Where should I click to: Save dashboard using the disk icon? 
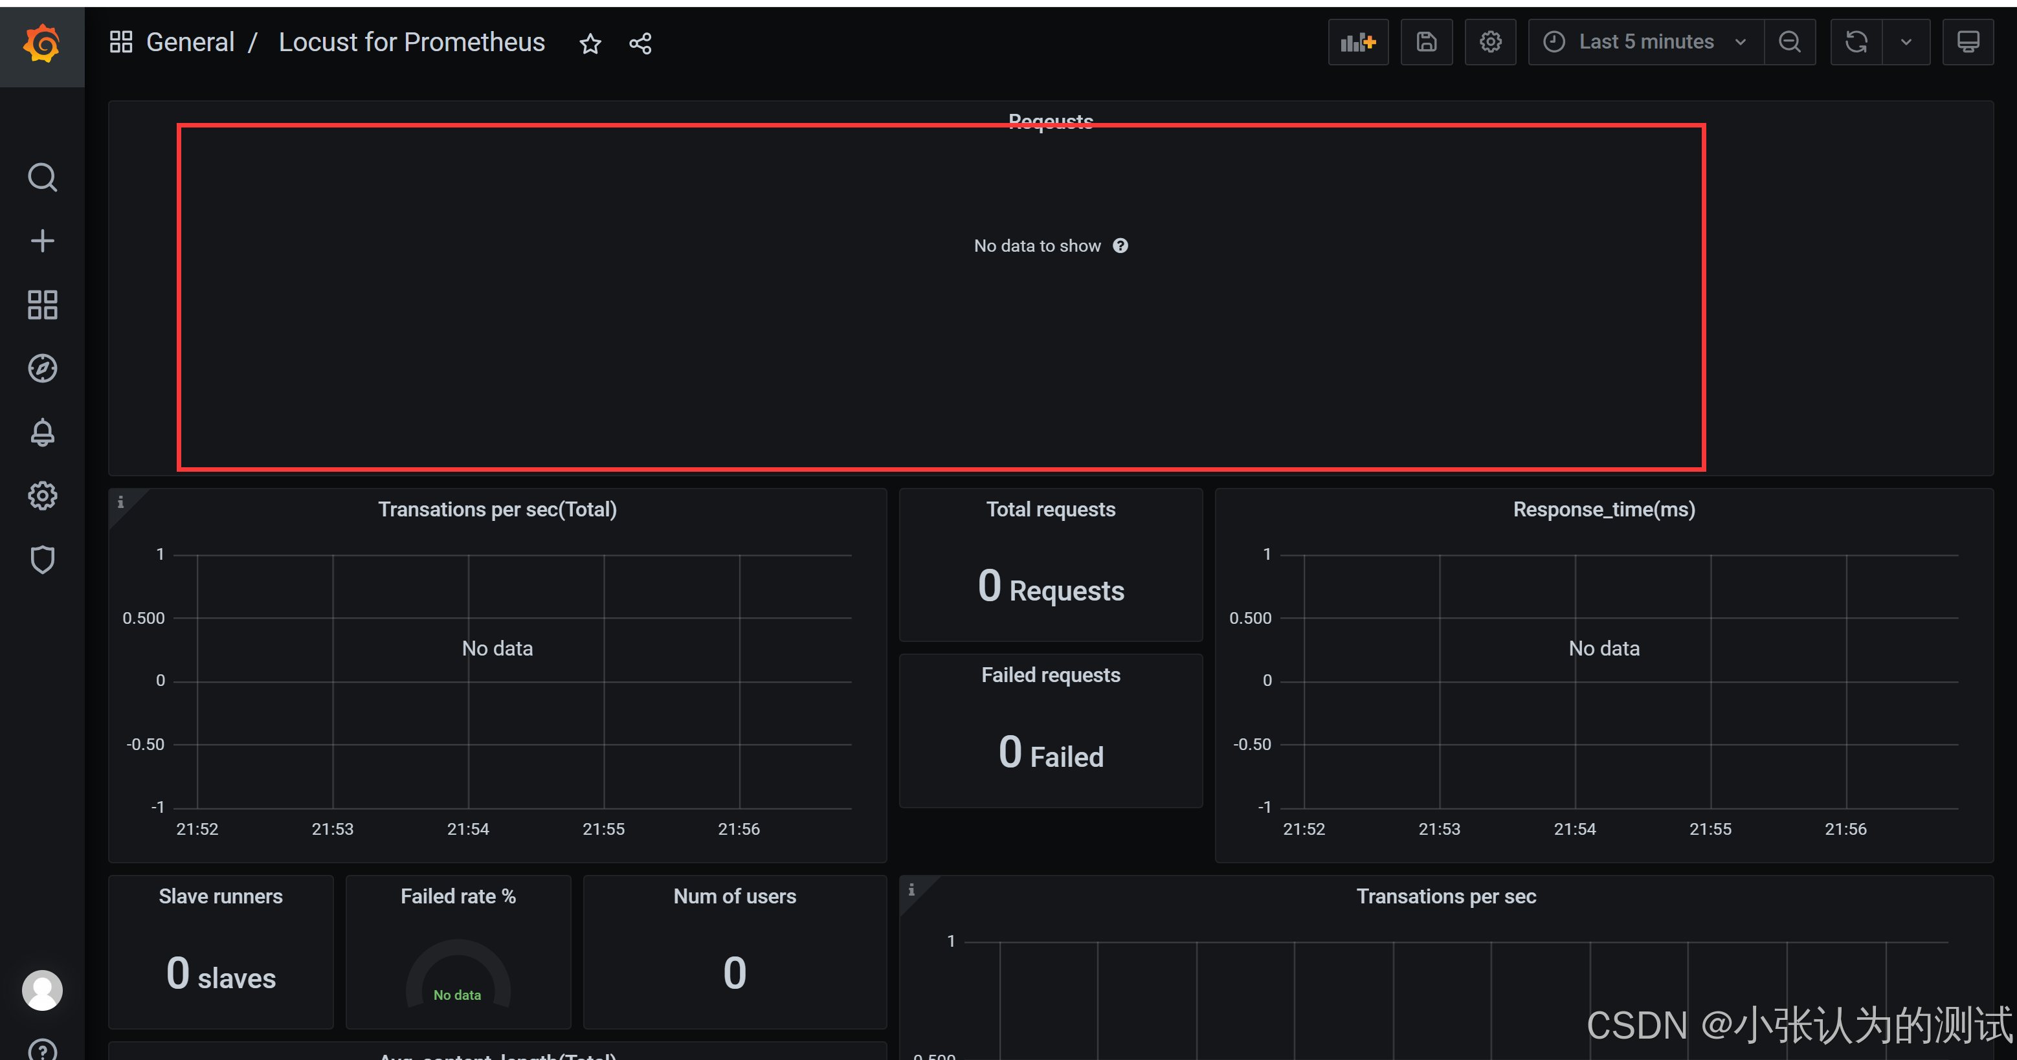(x=1426, y=42)
